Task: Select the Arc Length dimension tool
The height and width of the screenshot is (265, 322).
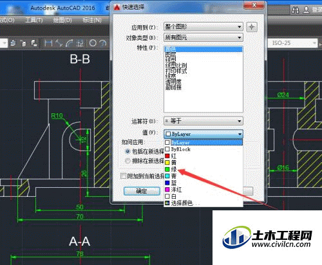Action: [70, 43]
